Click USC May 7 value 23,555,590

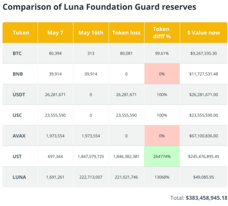[55, 115]
